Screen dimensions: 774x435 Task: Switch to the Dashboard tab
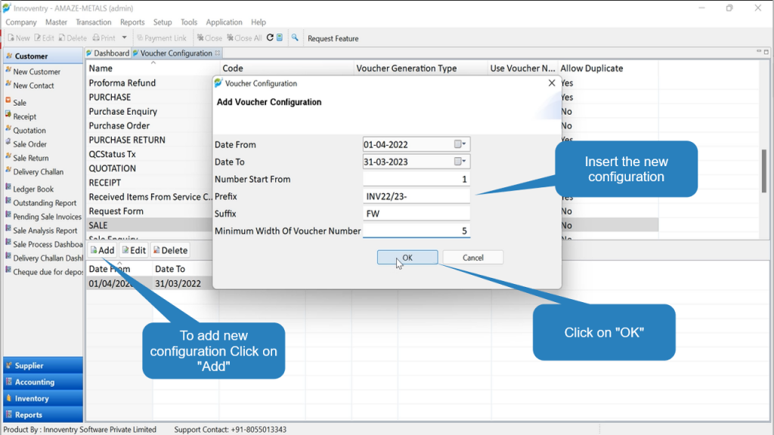107,53
